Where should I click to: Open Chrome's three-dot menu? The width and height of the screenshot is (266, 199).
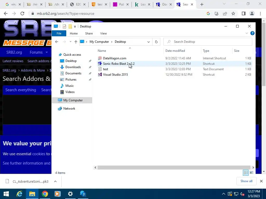click(260, 13)
